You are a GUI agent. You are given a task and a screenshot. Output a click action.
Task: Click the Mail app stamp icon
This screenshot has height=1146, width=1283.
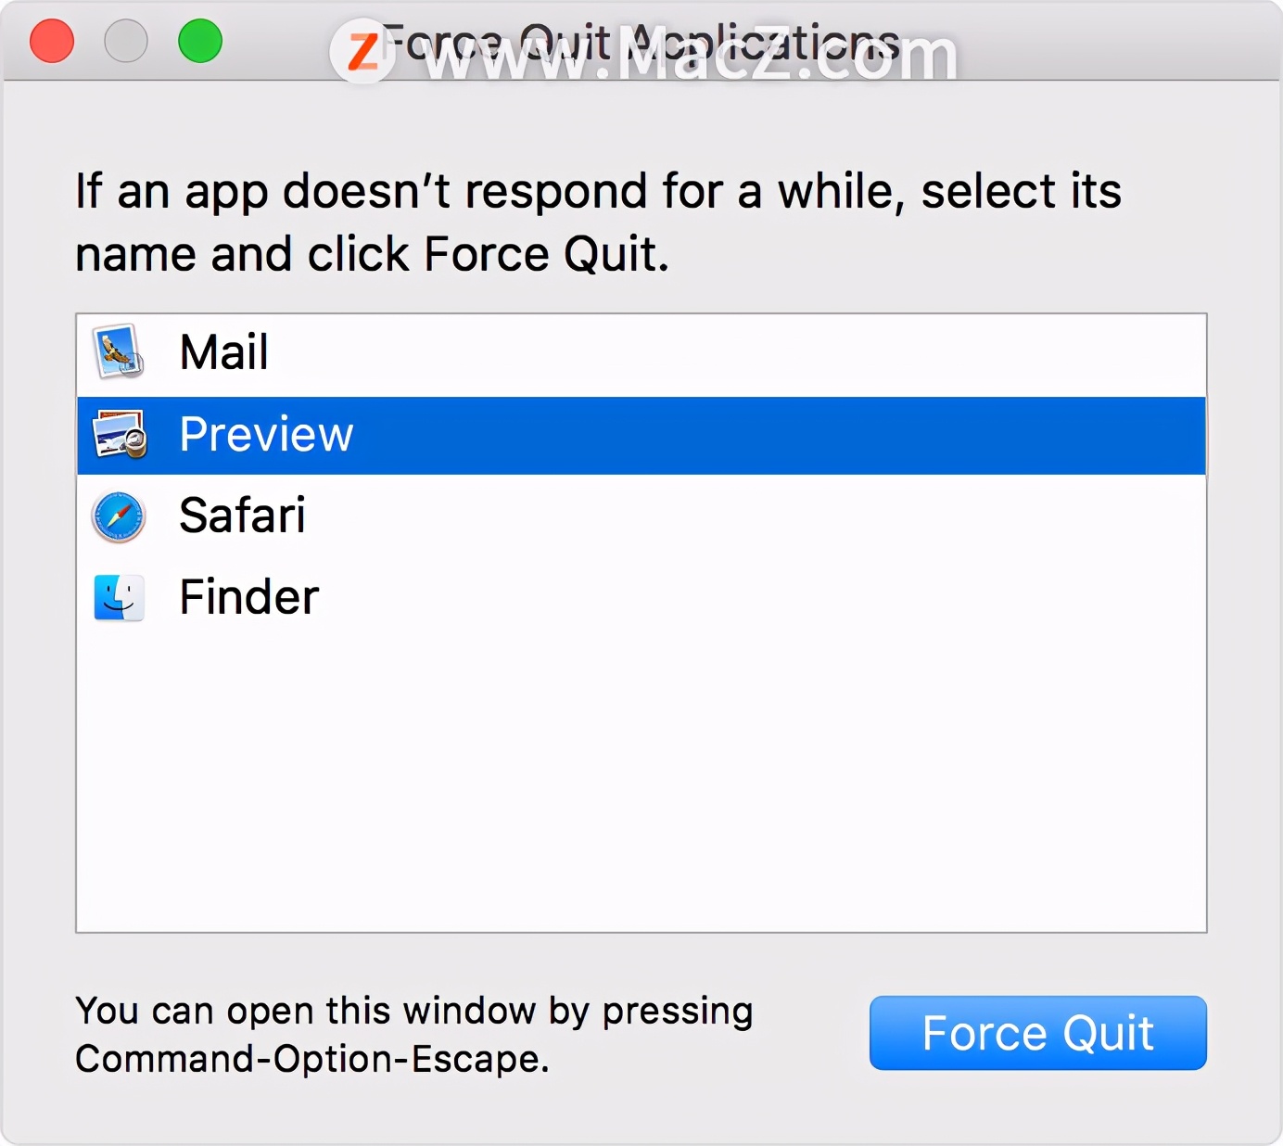119,351
